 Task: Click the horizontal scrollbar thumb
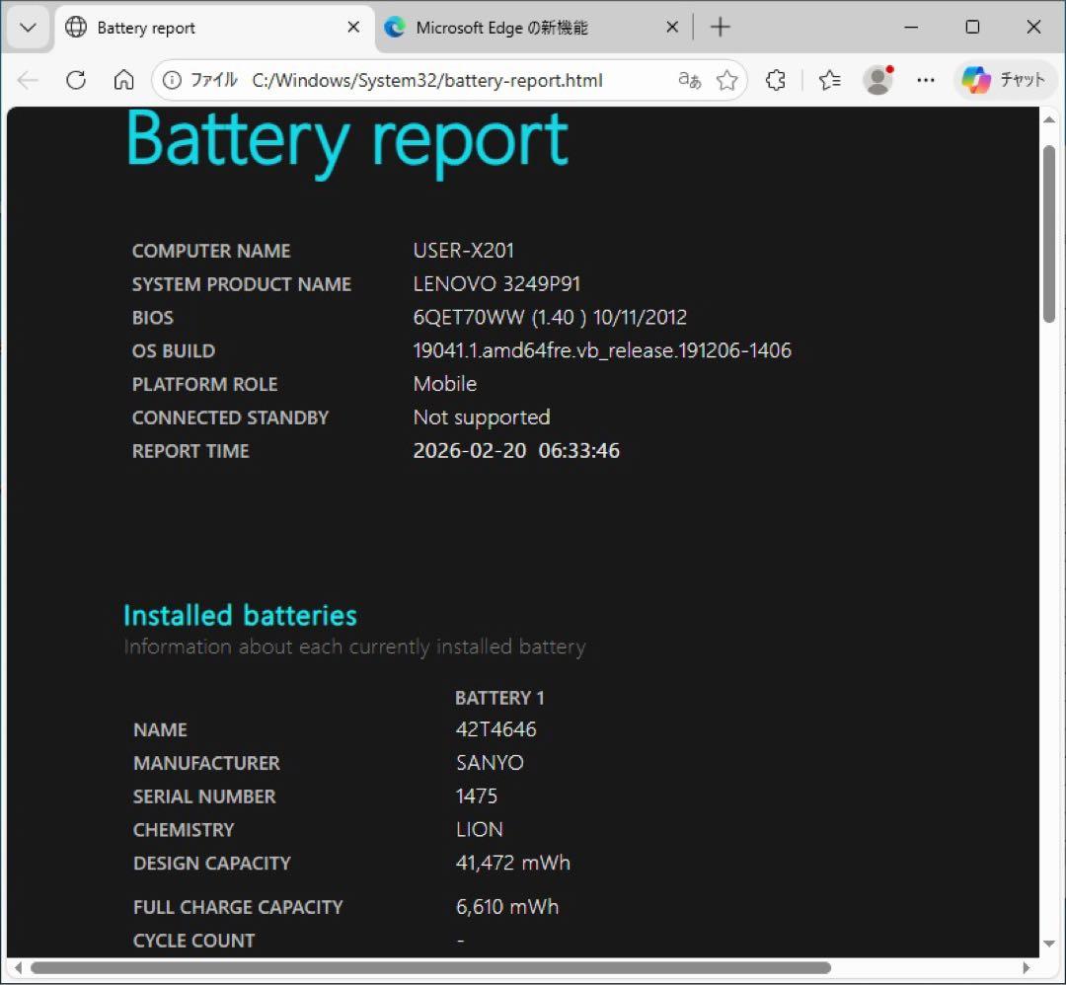(x=431, y=967)
